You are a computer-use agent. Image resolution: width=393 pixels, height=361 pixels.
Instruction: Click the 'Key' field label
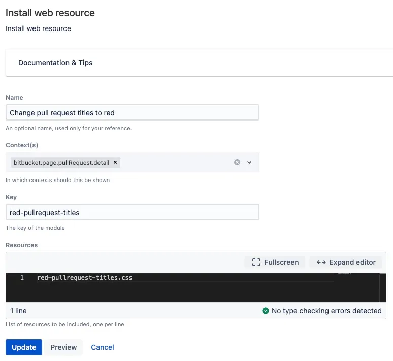(11, 197)
